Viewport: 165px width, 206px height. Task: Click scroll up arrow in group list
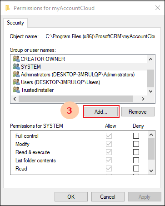point(150,59)
